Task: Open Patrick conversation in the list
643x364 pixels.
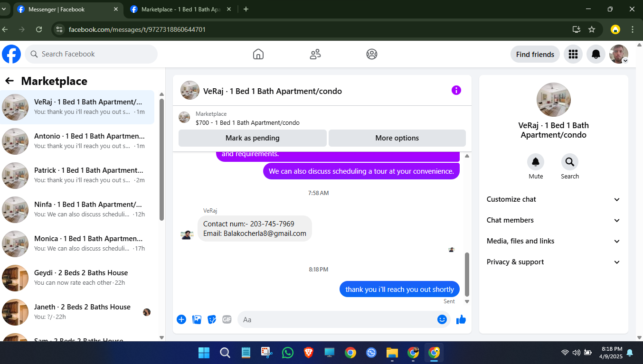Action: pos(77,176)
